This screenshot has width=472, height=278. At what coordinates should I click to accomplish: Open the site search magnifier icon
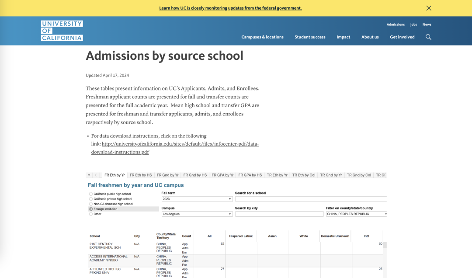coord(428,37)
